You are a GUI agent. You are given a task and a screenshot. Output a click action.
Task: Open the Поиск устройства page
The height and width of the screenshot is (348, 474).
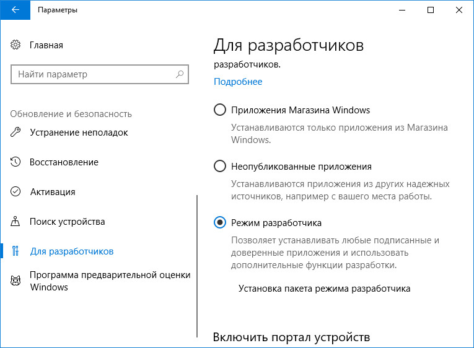coord(67,222)
